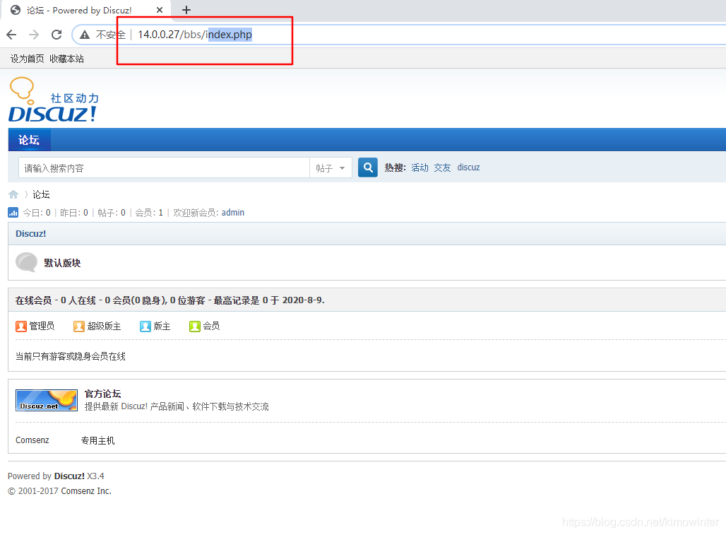This screenshot has height=535, width=726.
Task: Click the 热搜: label text
Action: coord(395,167)
